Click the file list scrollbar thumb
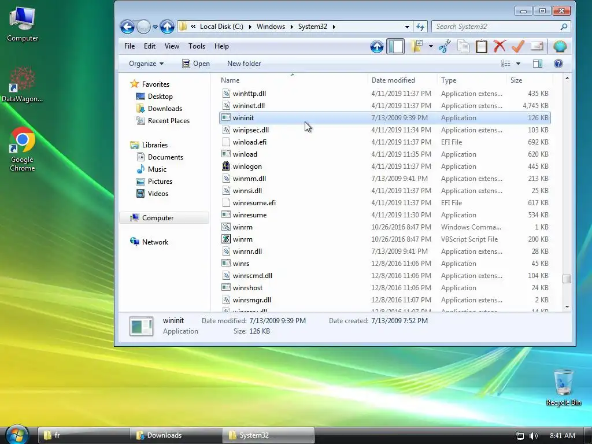This screenshot has width=592, height=444. coord(567,279)
